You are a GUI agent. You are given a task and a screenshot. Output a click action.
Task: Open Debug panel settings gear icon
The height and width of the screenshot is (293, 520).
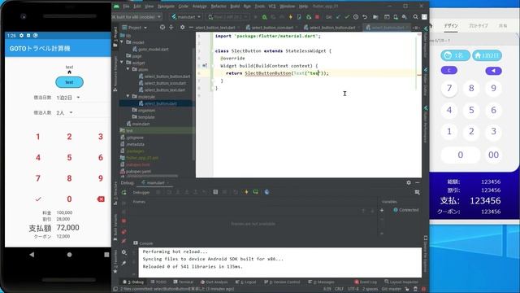409,182
